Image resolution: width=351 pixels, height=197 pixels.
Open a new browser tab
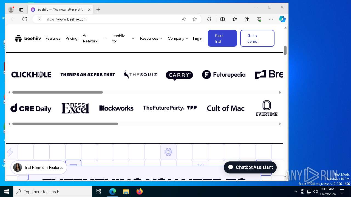[98, 10]
